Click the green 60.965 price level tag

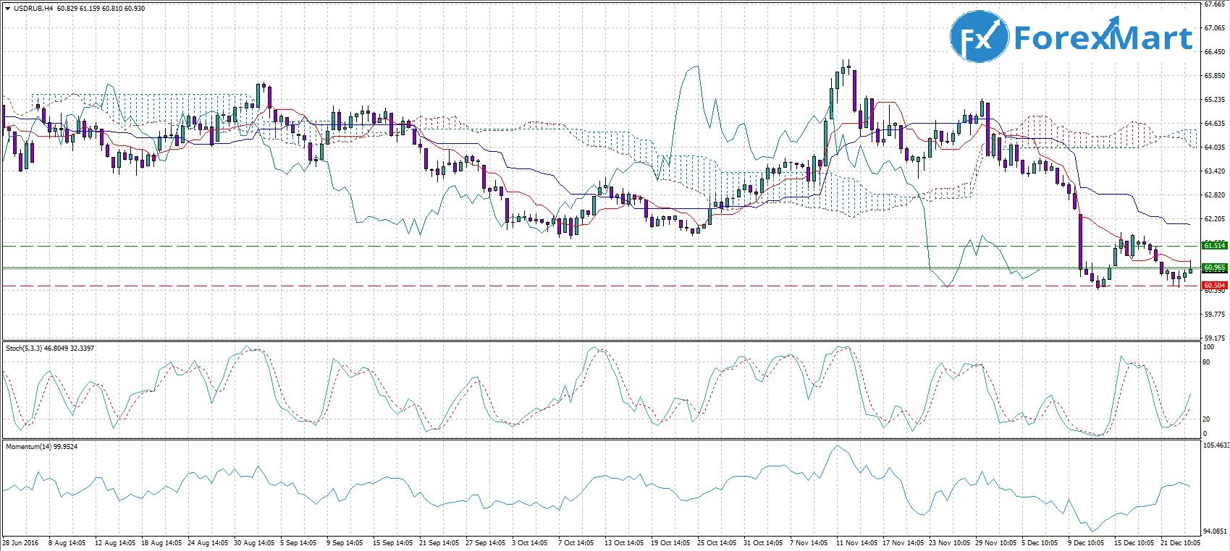[x=1214, y=268]
